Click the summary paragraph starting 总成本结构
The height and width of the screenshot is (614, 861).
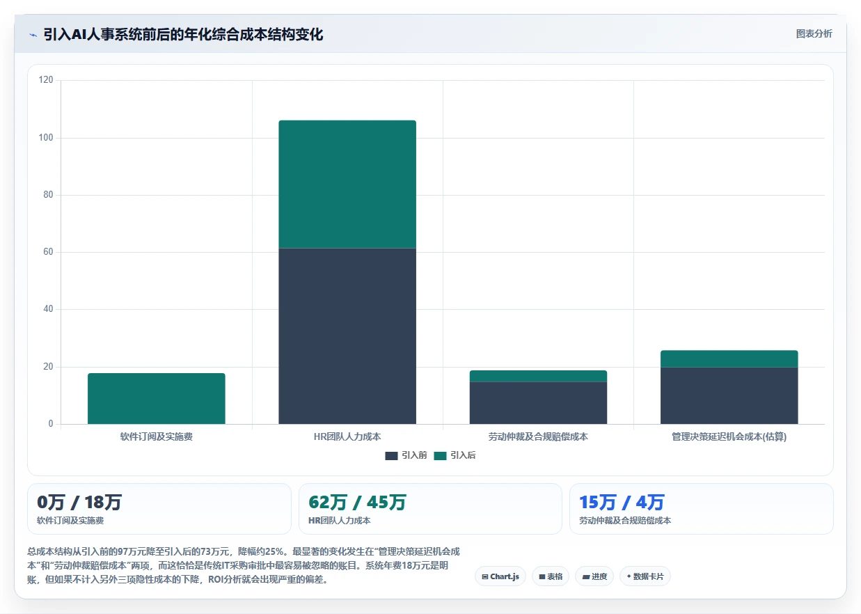243,565
